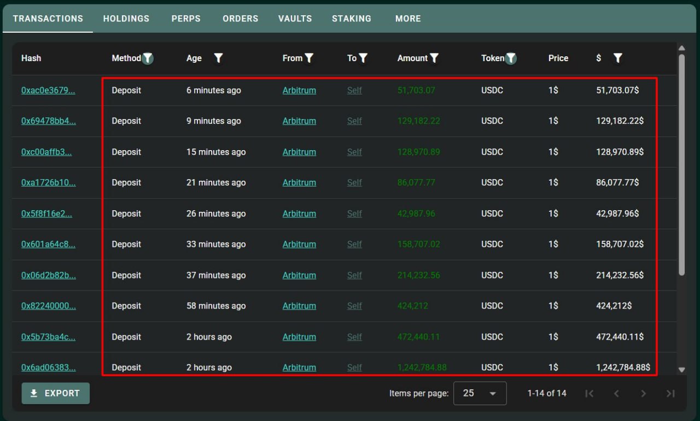Viewport: 700px width, 421px height.
Task: Expand the Items per page dropdown
Action: click(x=480, y=394)
